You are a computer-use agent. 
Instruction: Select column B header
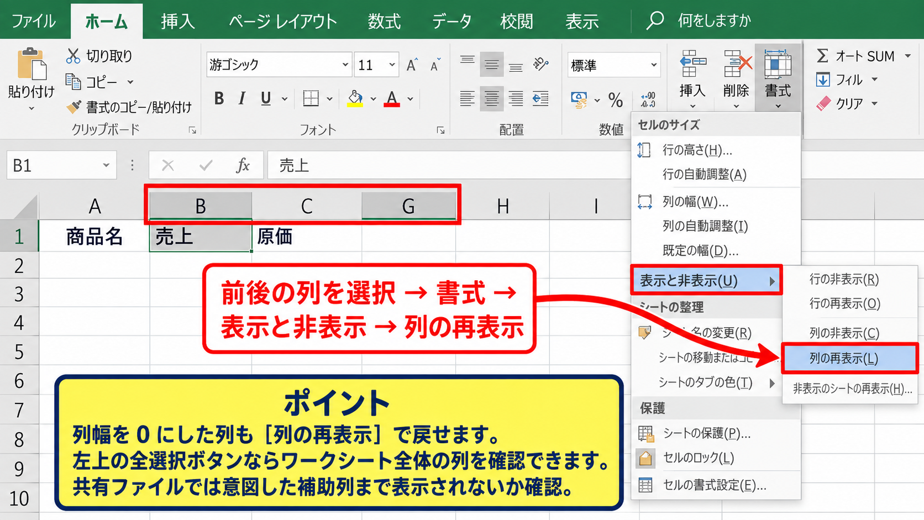click(x=201, y=206)
